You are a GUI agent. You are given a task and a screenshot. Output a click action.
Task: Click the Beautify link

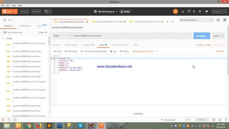coord(220,51)
